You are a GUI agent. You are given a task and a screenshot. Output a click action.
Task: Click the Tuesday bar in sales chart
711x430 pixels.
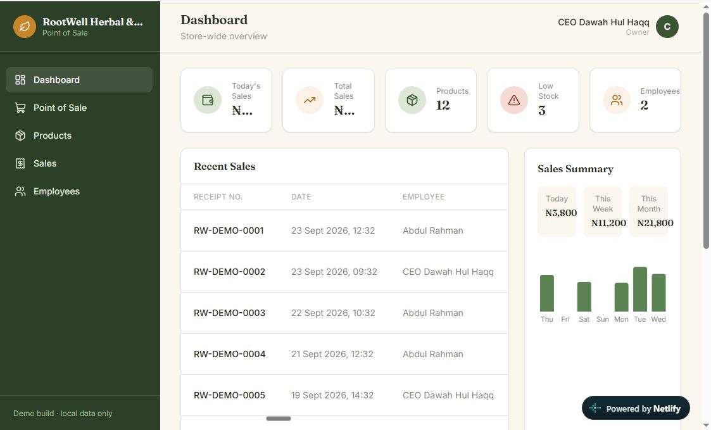tap(640, 289)
